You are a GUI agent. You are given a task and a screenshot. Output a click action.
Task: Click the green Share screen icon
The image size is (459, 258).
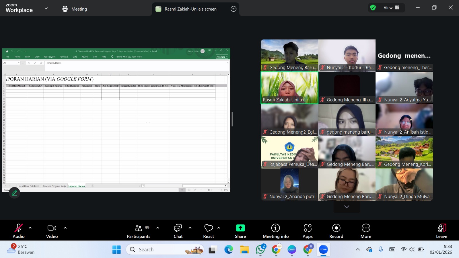[x=240, y=228]
